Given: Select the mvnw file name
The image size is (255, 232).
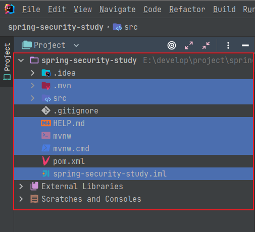Looking at the screenshot, I should (62, 136).
